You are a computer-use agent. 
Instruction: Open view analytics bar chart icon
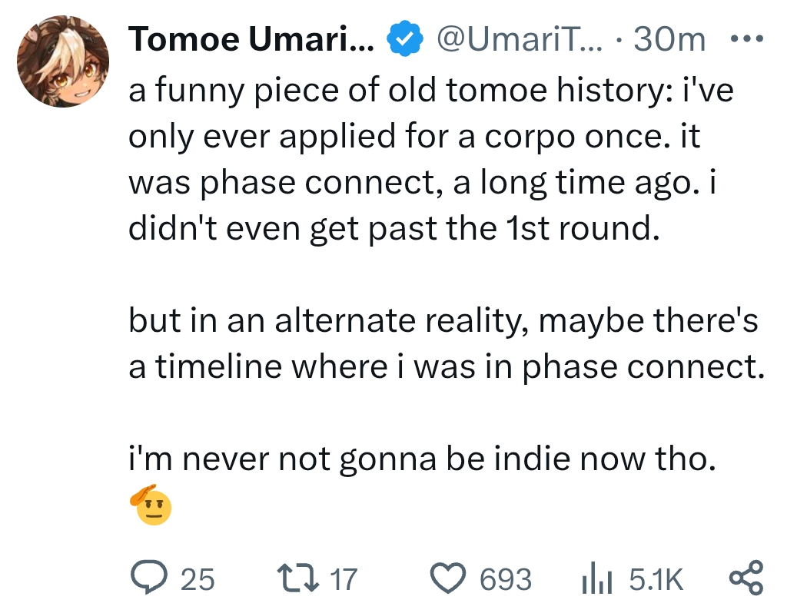596,578
